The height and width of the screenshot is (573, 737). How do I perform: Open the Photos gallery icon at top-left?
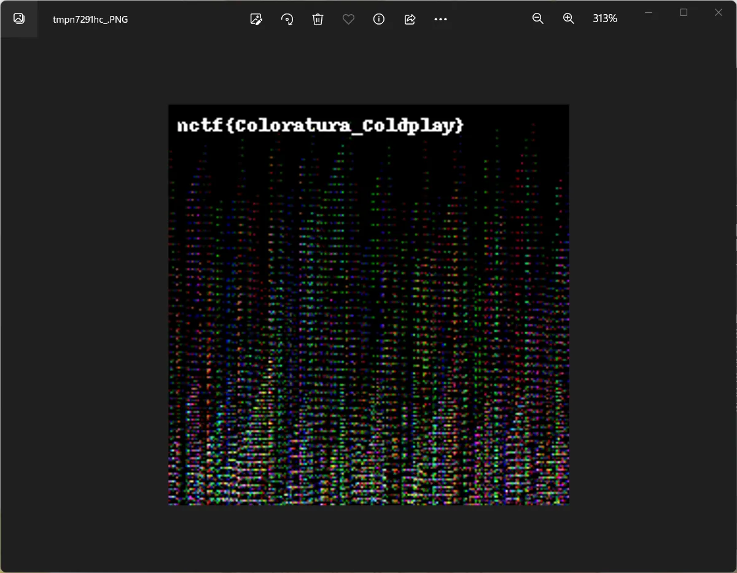(x=19, y=18)
